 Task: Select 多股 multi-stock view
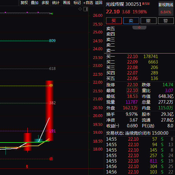(45, 3)
